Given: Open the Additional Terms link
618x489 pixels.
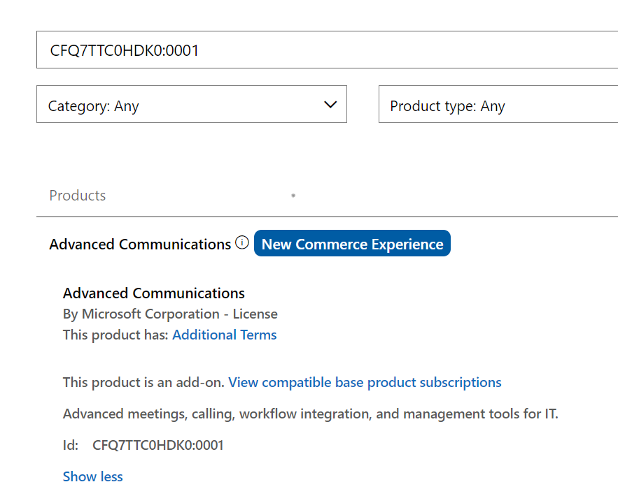Looking at the screenshot, I should [x=225, y=335].
